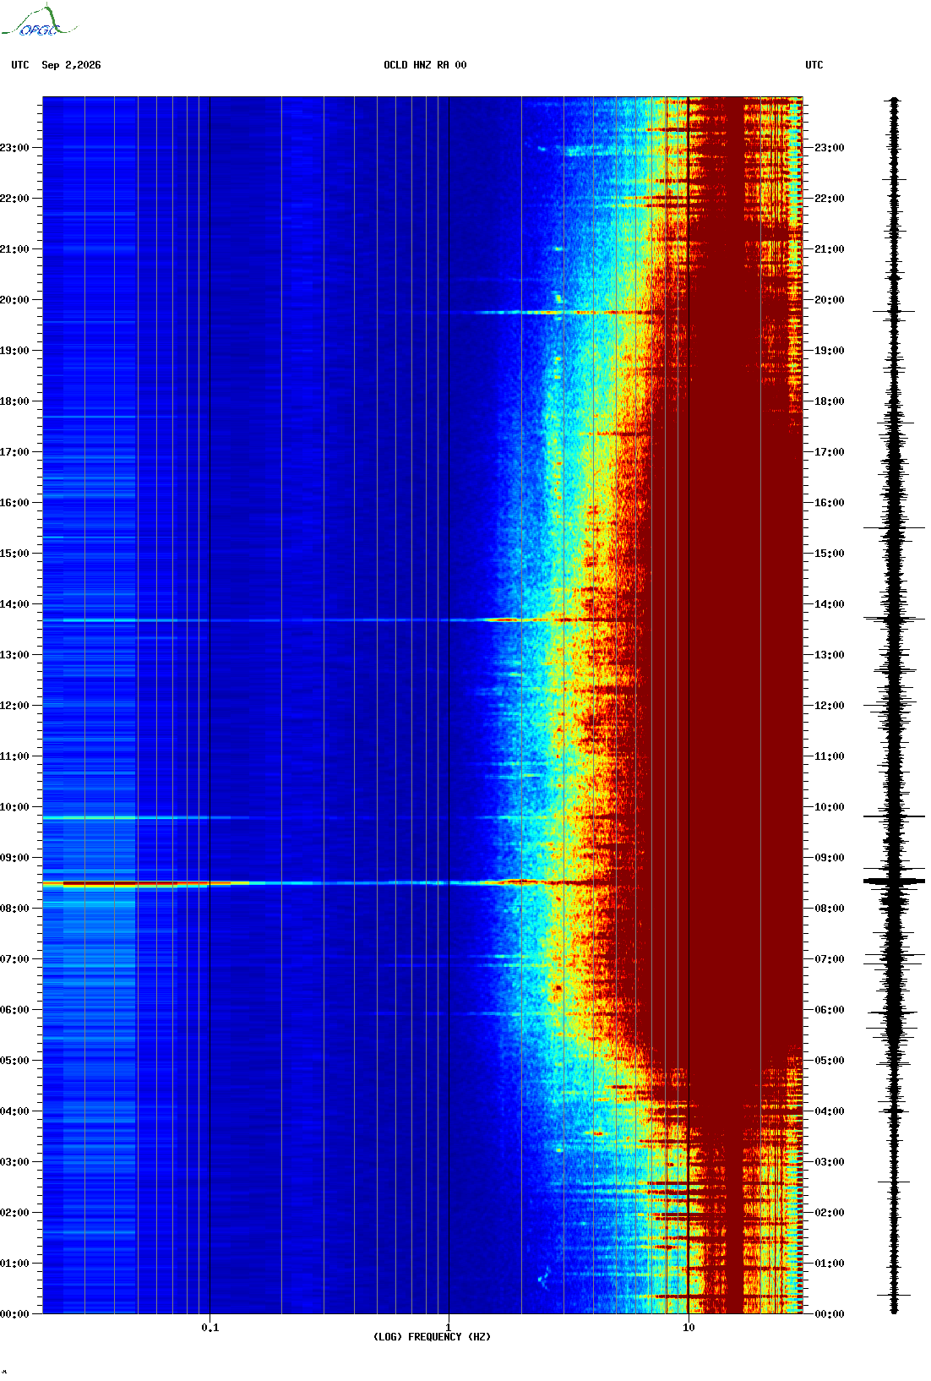
Task: Click the OFGO logo in top corner
Action: pos(38,22)
